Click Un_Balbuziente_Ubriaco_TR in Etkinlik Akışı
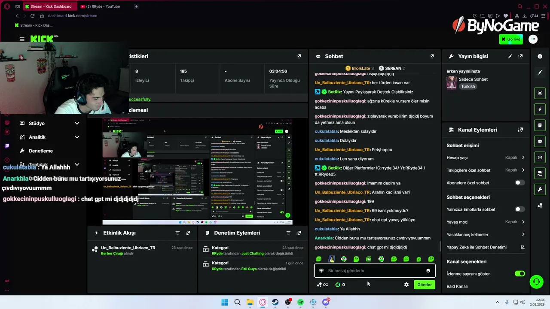The image size is (550, 309). pyautogui.click(x=128, y=248)
